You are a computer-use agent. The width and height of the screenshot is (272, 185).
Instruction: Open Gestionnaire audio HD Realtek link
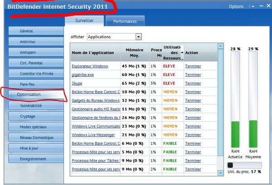tap(96, 109)
